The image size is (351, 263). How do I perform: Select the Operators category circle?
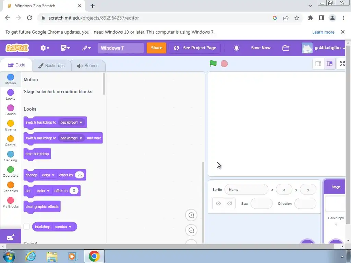click(11, 170)
